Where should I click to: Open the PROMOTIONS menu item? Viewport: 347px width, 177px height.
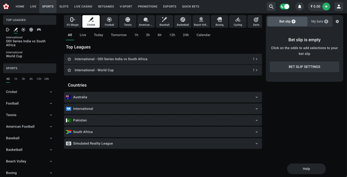(148, 7)
